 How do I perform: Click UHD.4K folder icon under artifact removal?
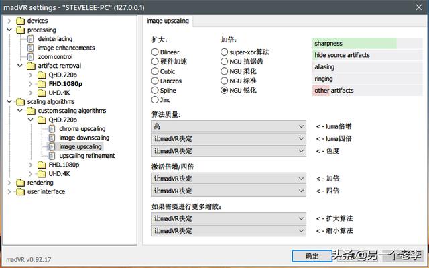[42, 93]
